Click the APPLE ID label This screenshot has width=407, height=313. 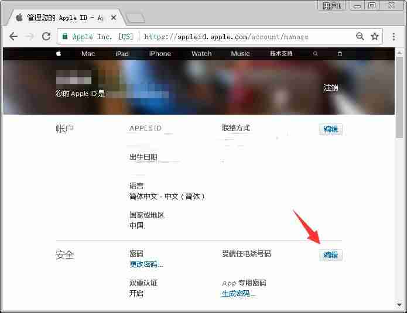[x=145, y=128]
